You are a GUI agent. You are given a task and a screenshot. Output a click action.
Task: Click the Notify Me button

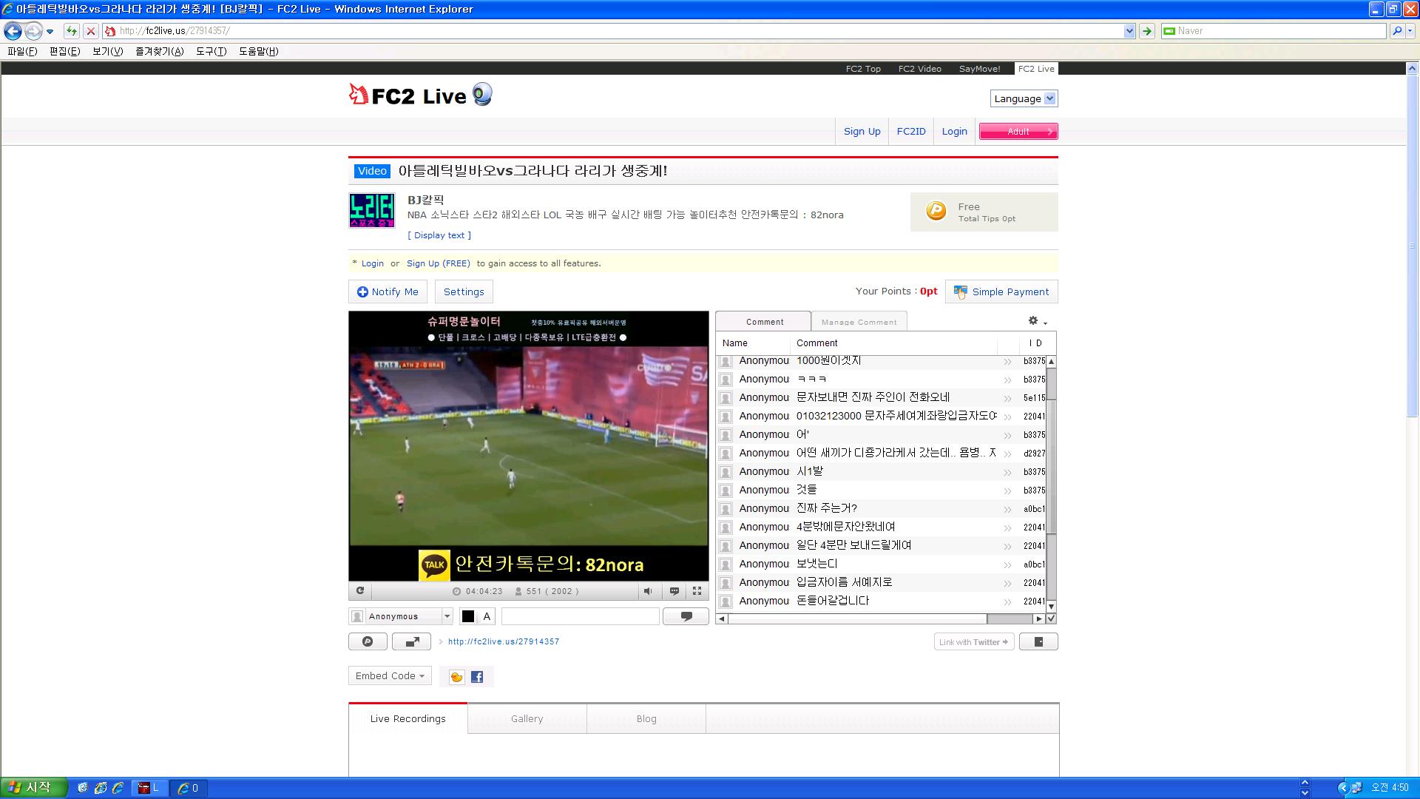388,292
